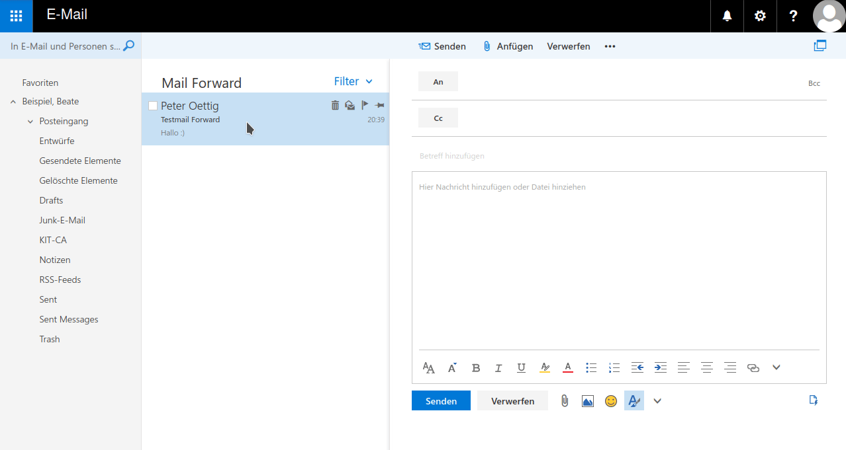Toggle underline formatting
This screenshot has height=450, width=846.
[x=521, y=368]
